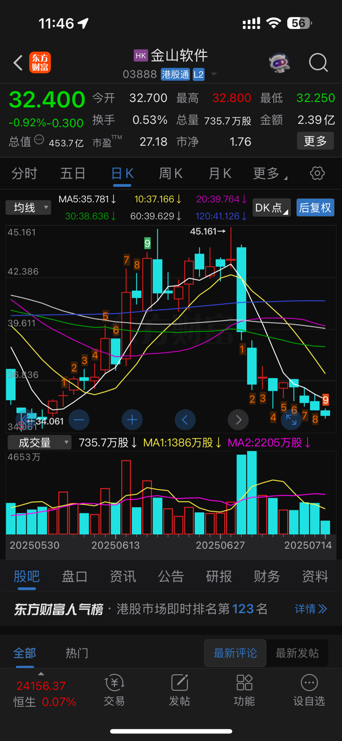The height and width of the screenshot is (741, 342).
Task: Expand 更多 chart period menu
Action: click(270, 173)
